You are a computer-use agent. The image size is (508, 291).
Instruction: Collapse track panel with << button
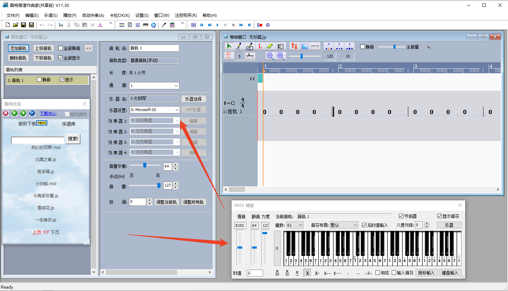pos(89,48)
